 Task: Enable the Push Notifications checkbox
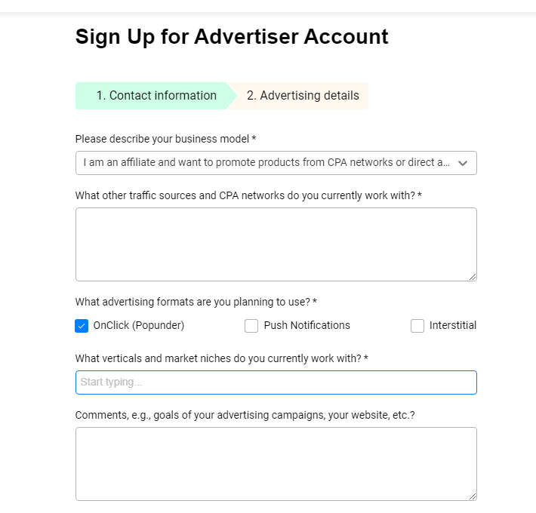pyautogui.click(x=251, y=326)
